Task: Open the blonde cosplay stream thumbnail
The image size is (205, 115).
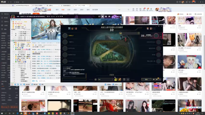Action: [190, 62]
